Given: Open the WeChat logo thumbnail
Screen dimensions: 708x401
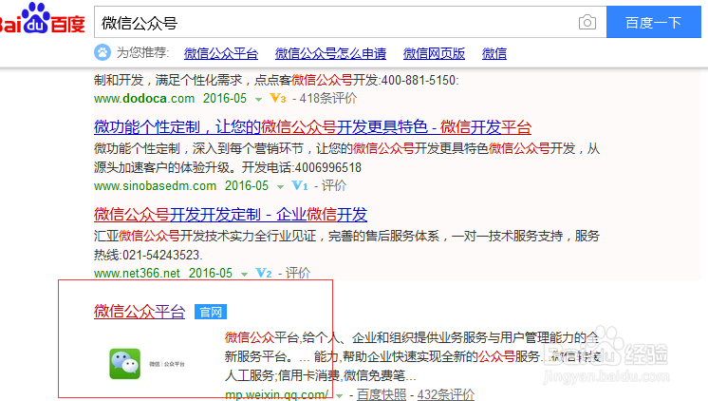Looking at the screenshot, I should [x=125, y=364].
